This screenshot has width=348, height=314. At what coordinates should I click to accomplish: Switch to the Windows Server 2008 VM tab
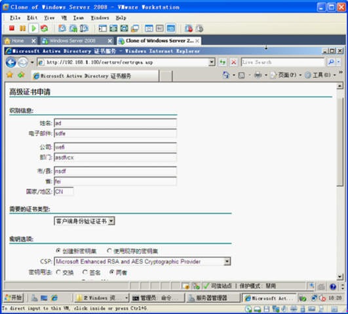pyautogui.click(x=72, y=41)
